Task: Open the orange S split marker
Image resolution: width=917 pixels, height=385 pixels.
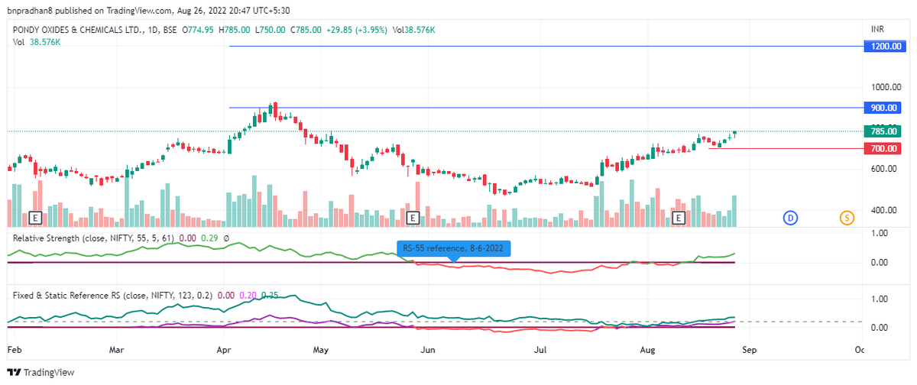Action: [x=847, y=218]
